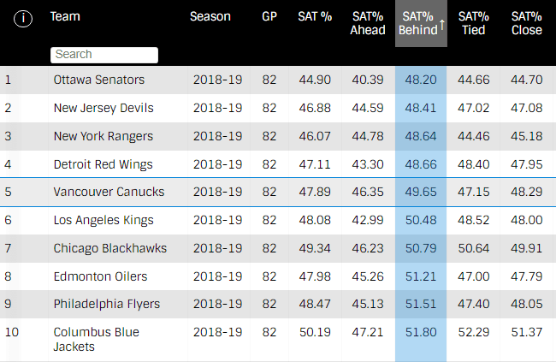556x362 pixels.
Task: Select New York Rangers row
Action: point(103,136)
